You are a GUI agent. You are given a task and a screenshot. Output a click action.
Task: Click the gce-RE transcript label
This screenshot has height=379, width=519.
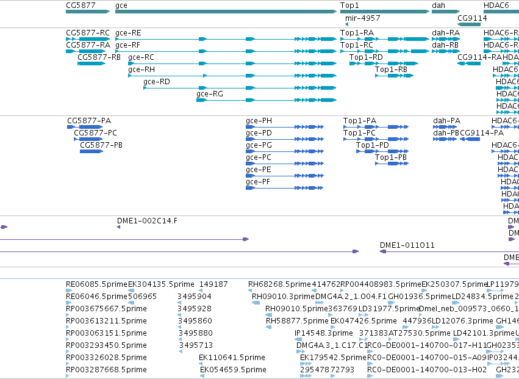128,33
